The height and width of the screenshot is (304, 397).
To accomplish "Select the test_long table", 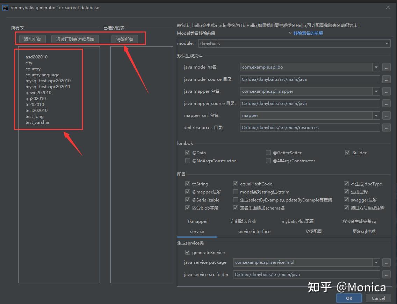I will click(x=35, y=116).
